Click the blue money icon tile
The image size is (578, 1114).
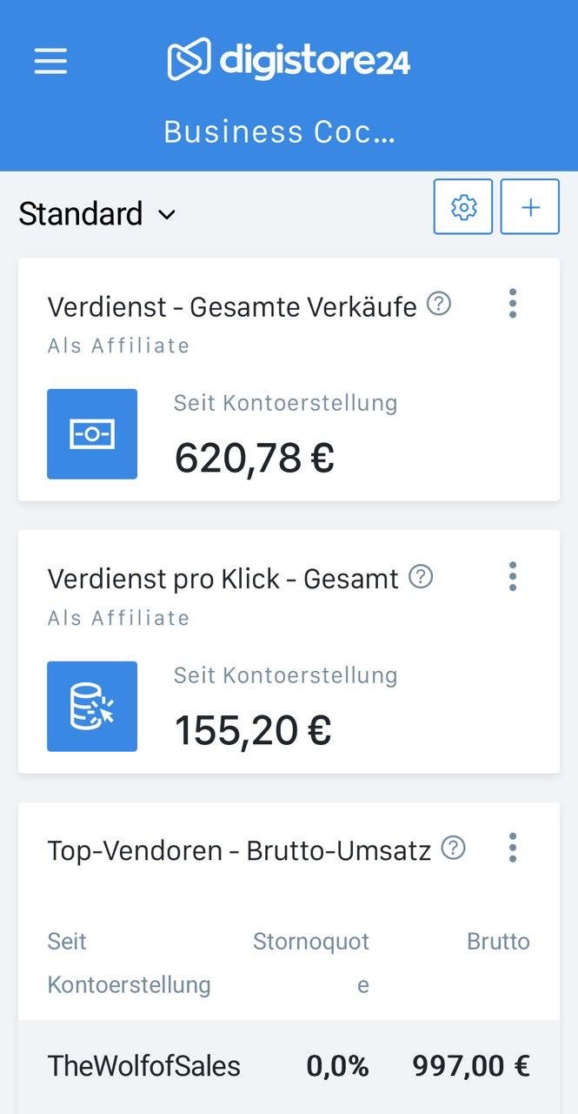(92, 434)
